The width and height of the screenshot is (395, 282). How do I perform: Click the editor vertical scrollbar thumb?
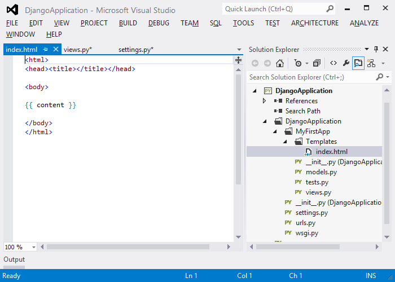tap(238, 129)
